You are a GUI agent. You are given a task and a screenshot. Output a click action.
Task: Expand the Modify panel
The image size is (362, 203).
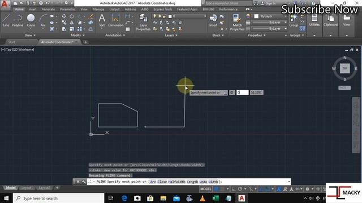(77, 35)
